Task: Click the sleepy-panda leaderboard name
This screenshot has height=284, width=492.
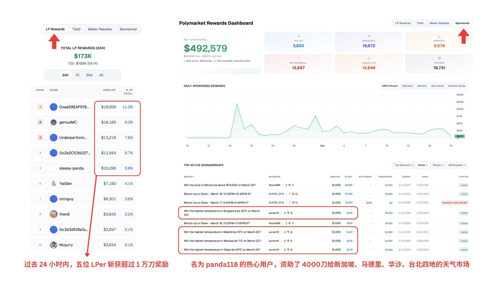Action: tap(71, 168)
